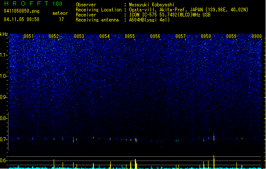Click the 0859 time marker
Screen dimensions: 266x169
click(231, 36)
